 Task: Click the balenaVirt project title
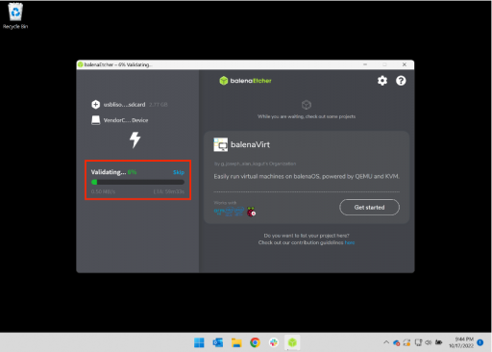pyautogui.click(x=250, y=144)
